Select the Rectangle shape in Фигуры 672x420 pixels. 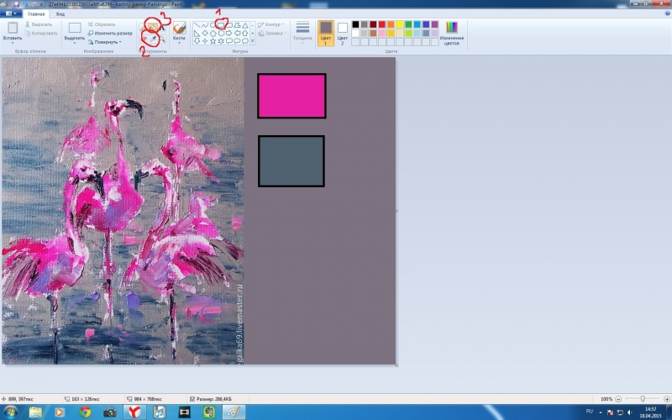(219, 25)
